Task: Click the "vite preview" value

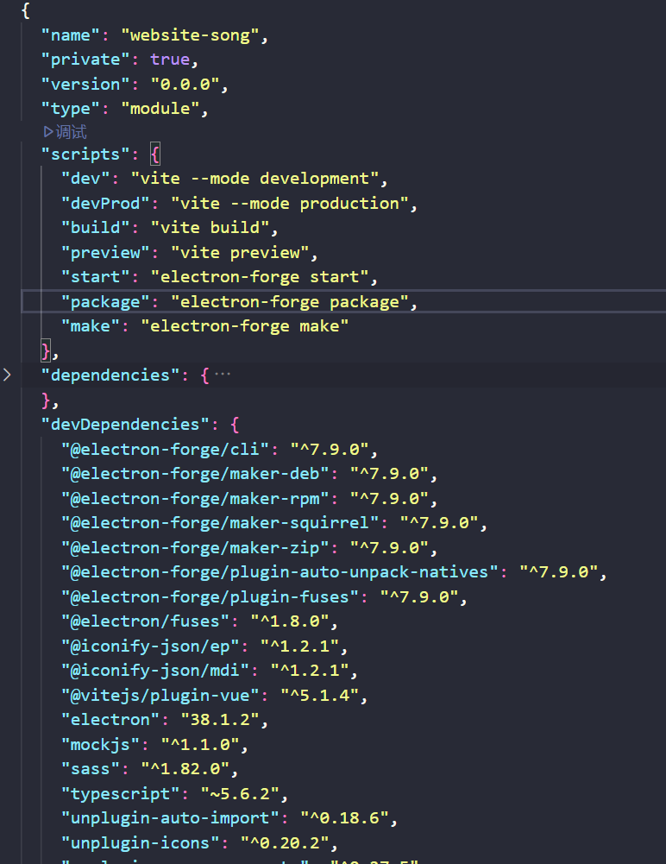Action: click(240, 252)
